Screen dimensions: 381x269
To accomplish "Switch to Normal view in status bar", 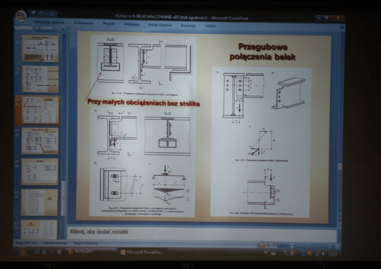I will 262,246.
